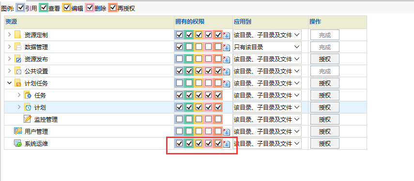Click the 数据管理 folder icon

(x=18, y=47)
